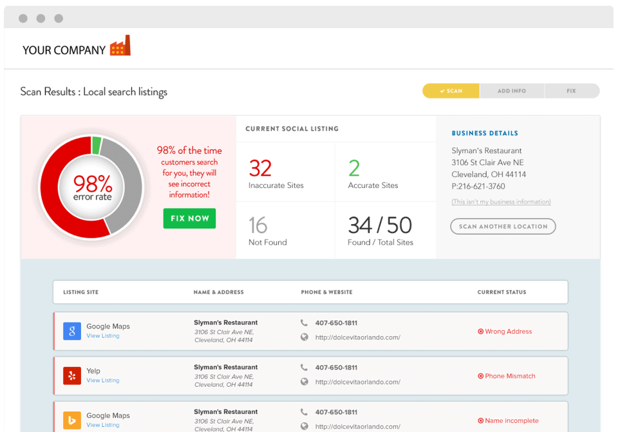Click the website URL in Yelp row

(357, 382)
